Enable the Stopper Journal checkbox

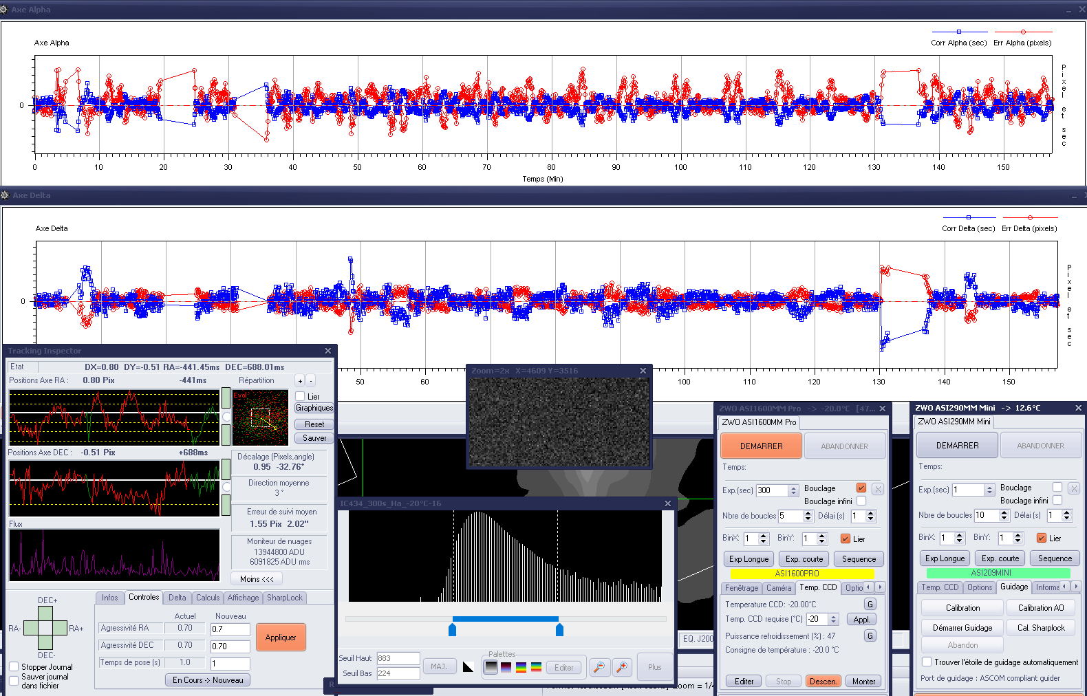point(14,666)
